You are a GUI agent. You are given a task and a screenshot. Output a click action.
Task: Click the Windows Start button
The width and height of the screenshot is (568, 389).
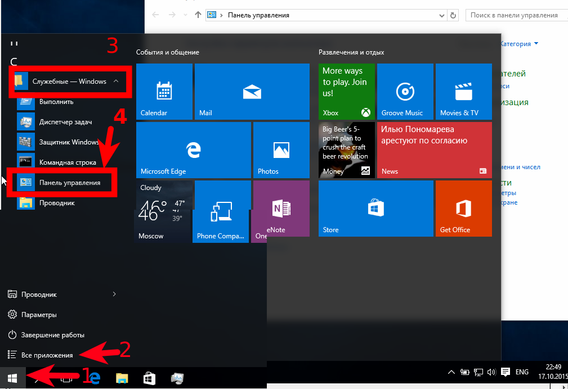13,378
